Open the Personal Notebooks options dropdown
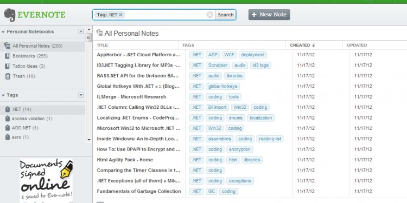 [81, 31]
